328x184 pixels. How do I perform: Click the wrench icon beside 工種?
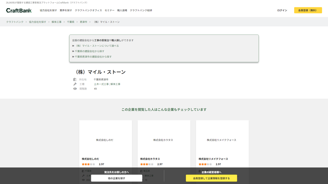coord(75,84)
